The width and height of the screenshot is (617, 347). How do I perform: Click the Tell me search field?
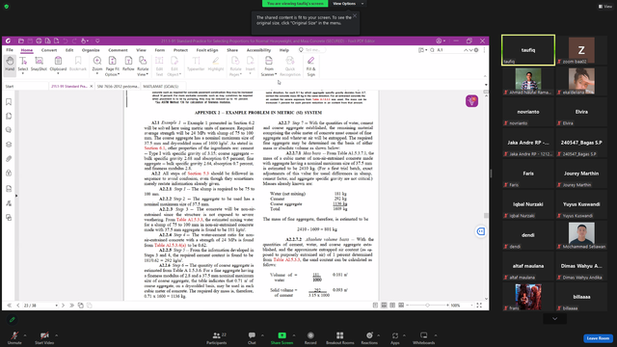(x=312, y=50)
